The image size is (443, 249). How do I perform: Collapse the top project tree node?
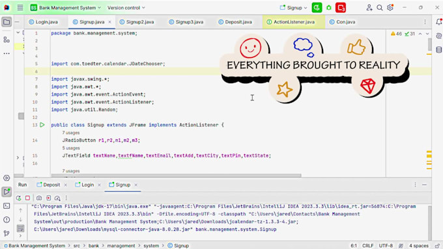(18, 33)
